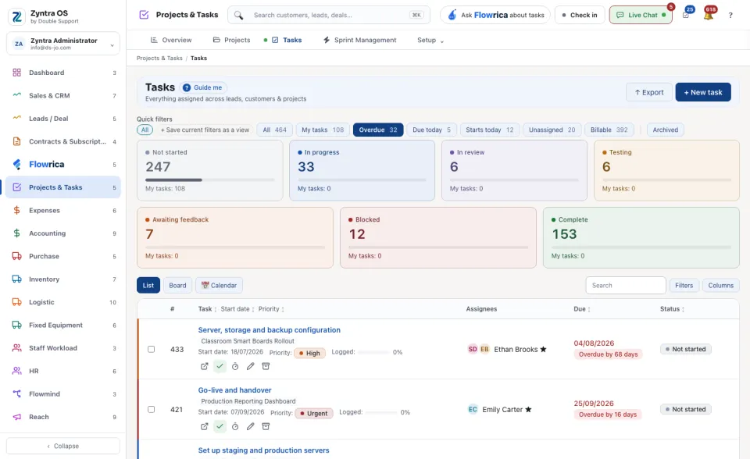Edit task 433 with the pencil icon

(250, 366)
